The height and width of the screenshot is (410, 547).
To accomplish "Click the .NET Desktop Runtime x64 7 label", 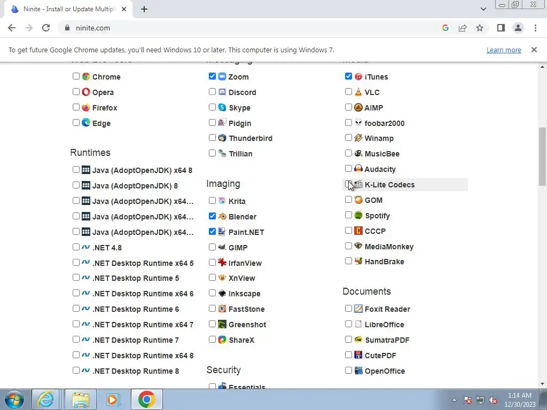I will (x=143, y=325).
